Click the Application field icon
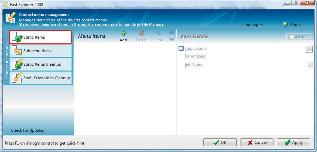Screen dimensions: 317x152 point(181,48)
